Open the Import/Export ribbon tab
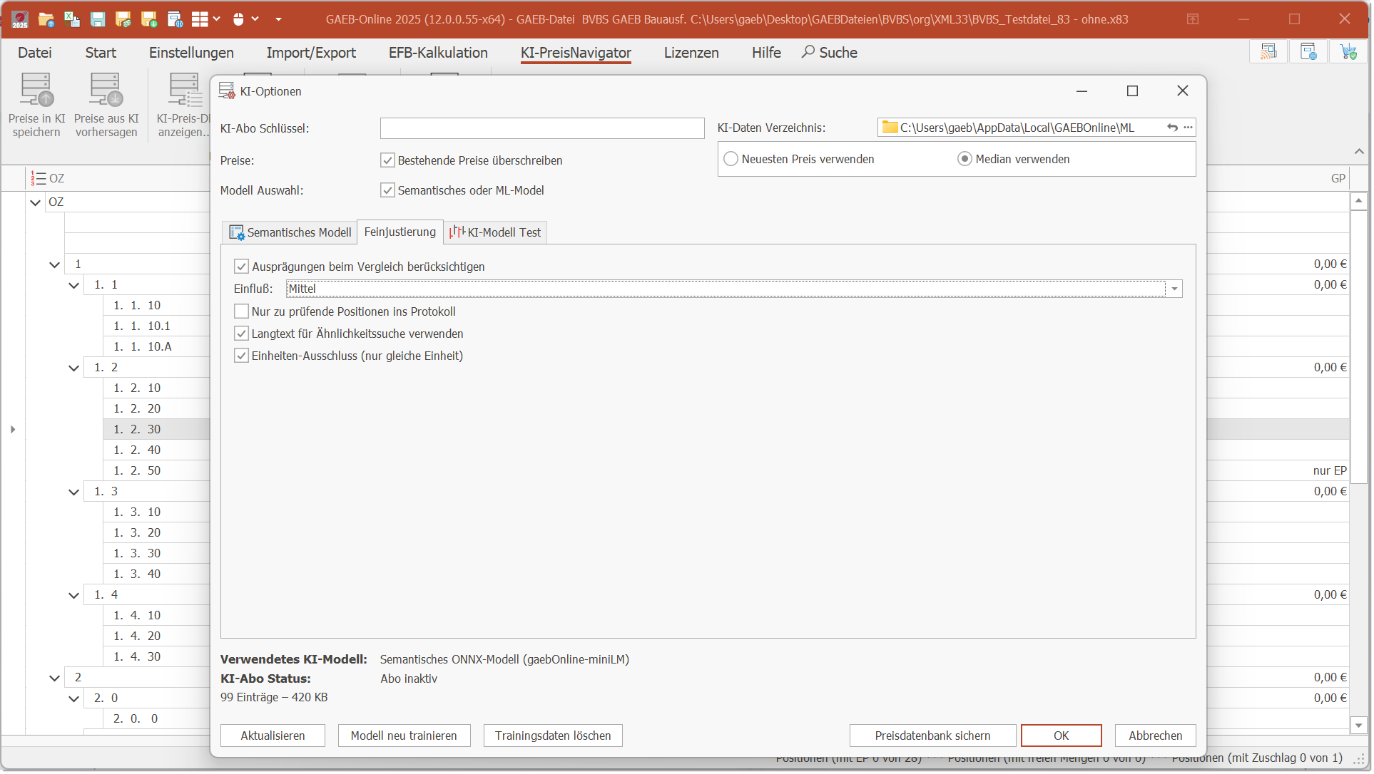The height and width of the screenshot is (774, 1374). coord(311,53)
